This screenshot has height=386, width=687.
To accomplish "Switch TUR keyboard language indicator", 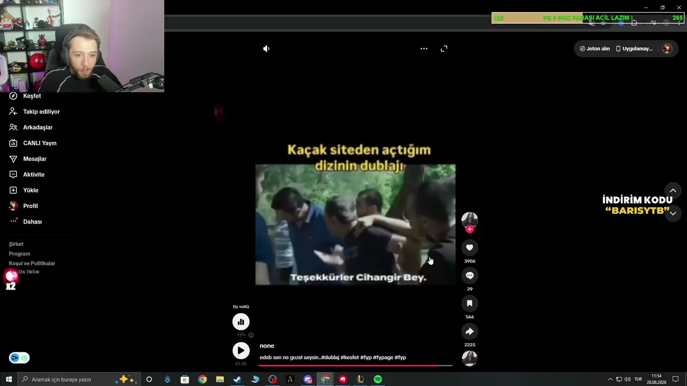I will 638,380.
